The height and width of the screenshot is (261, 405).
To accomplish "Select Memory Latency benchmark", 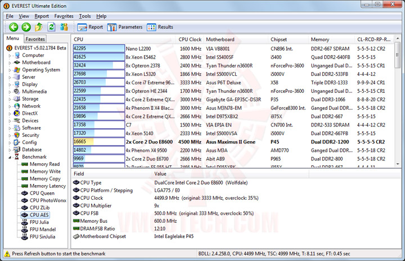I will point(47,186).
